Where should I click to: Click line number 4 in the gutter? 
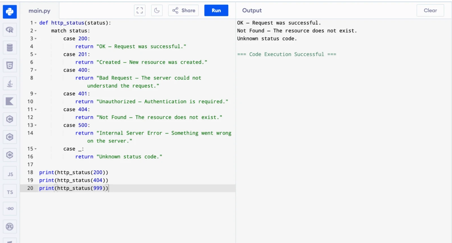[32, 46]
